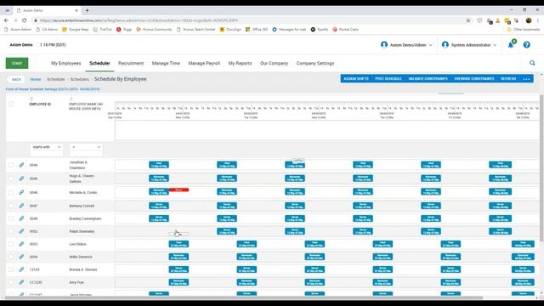This screenshot has width=544, height=306.
Task: Open link icon for Bethany Cottrell row
Action: click(x=21, y=206)
